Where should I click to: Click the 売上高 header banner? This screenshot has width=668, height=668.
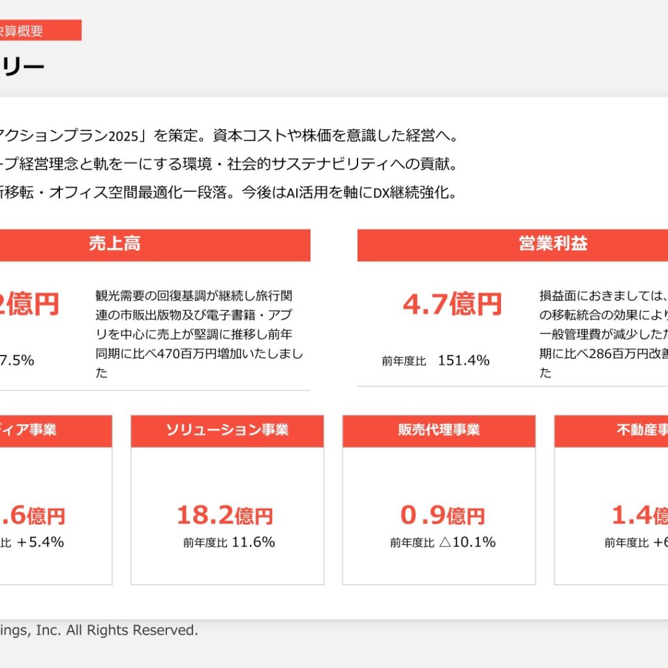(x=155, y=245)
